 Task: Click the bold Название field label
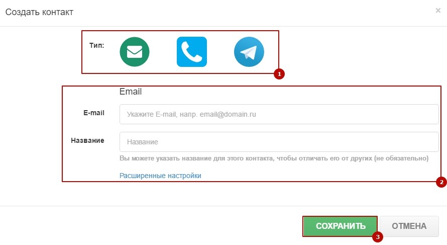(x=87, y=140)
